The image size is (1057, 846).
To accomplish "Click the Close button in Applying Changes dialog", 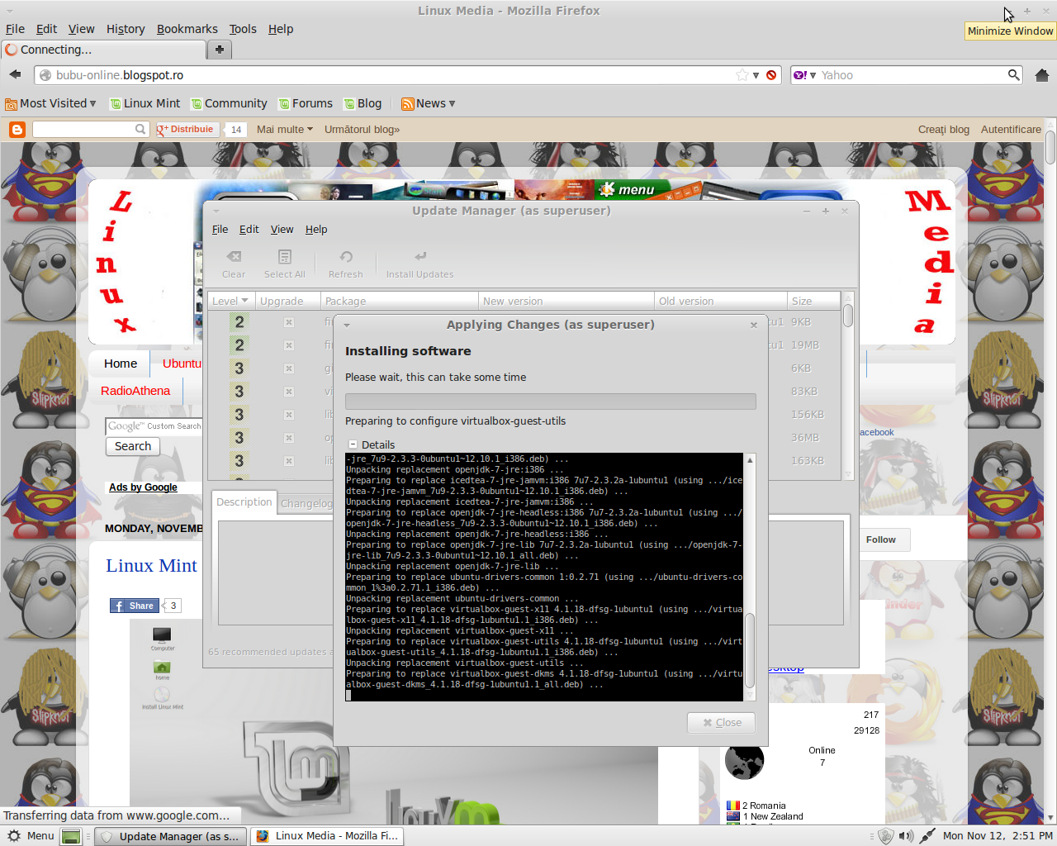I will 722,723.
